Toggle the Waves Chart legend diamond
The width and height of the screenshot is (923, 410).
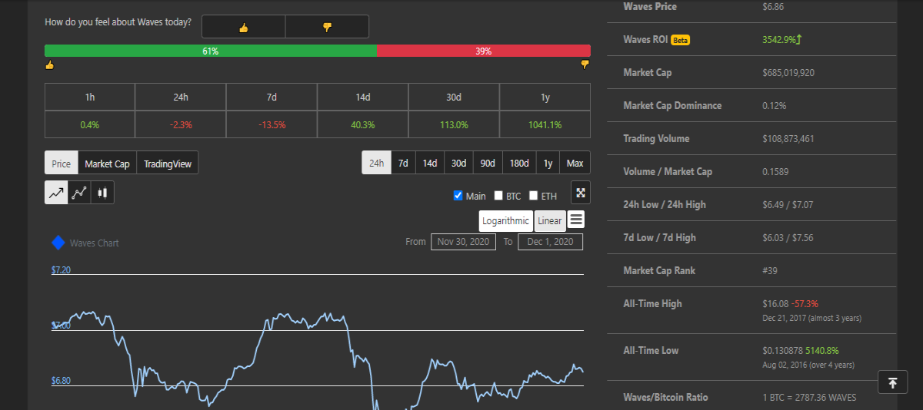58,243
